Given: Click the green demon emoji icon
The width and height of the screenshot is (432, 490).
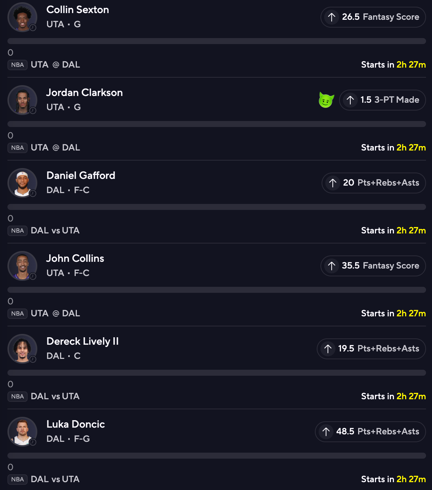Looking at the screenshot, I should click(326, 100).
